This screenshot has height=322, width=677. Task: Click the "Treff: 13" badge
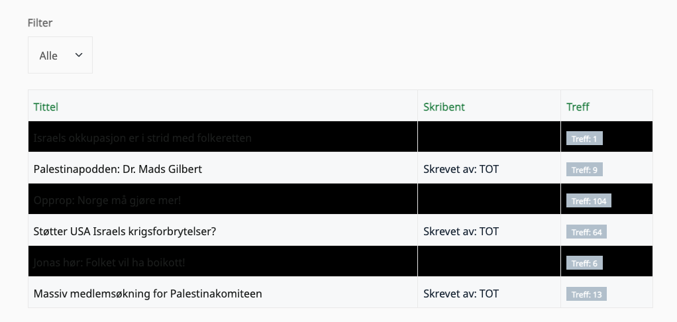[586, 295]
